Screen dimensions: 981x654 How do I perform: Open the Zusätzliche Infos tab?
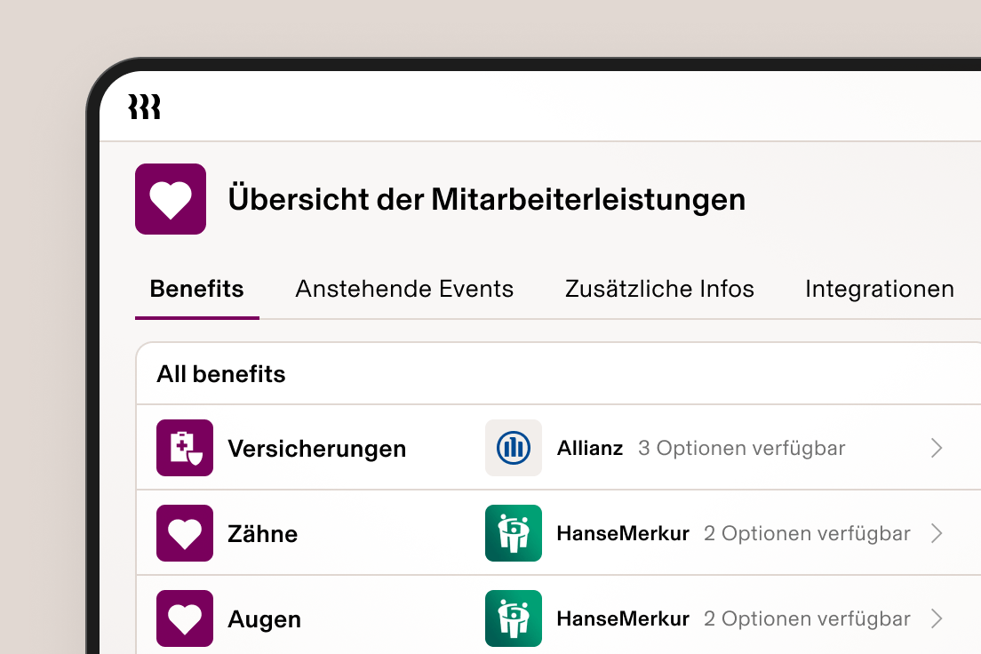pos(659,289)
